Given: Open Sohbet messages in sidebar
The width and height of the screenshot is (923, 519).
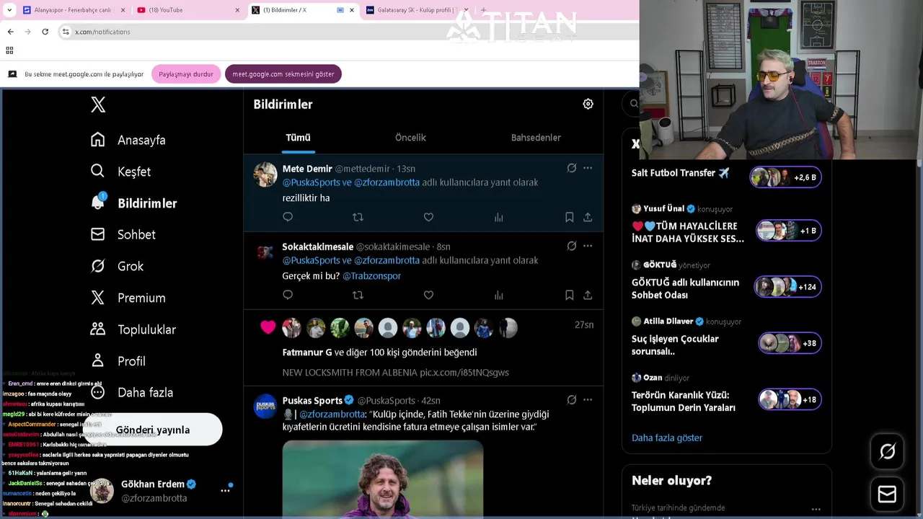Looking at the screenshot, I should (x=123, y=234).
